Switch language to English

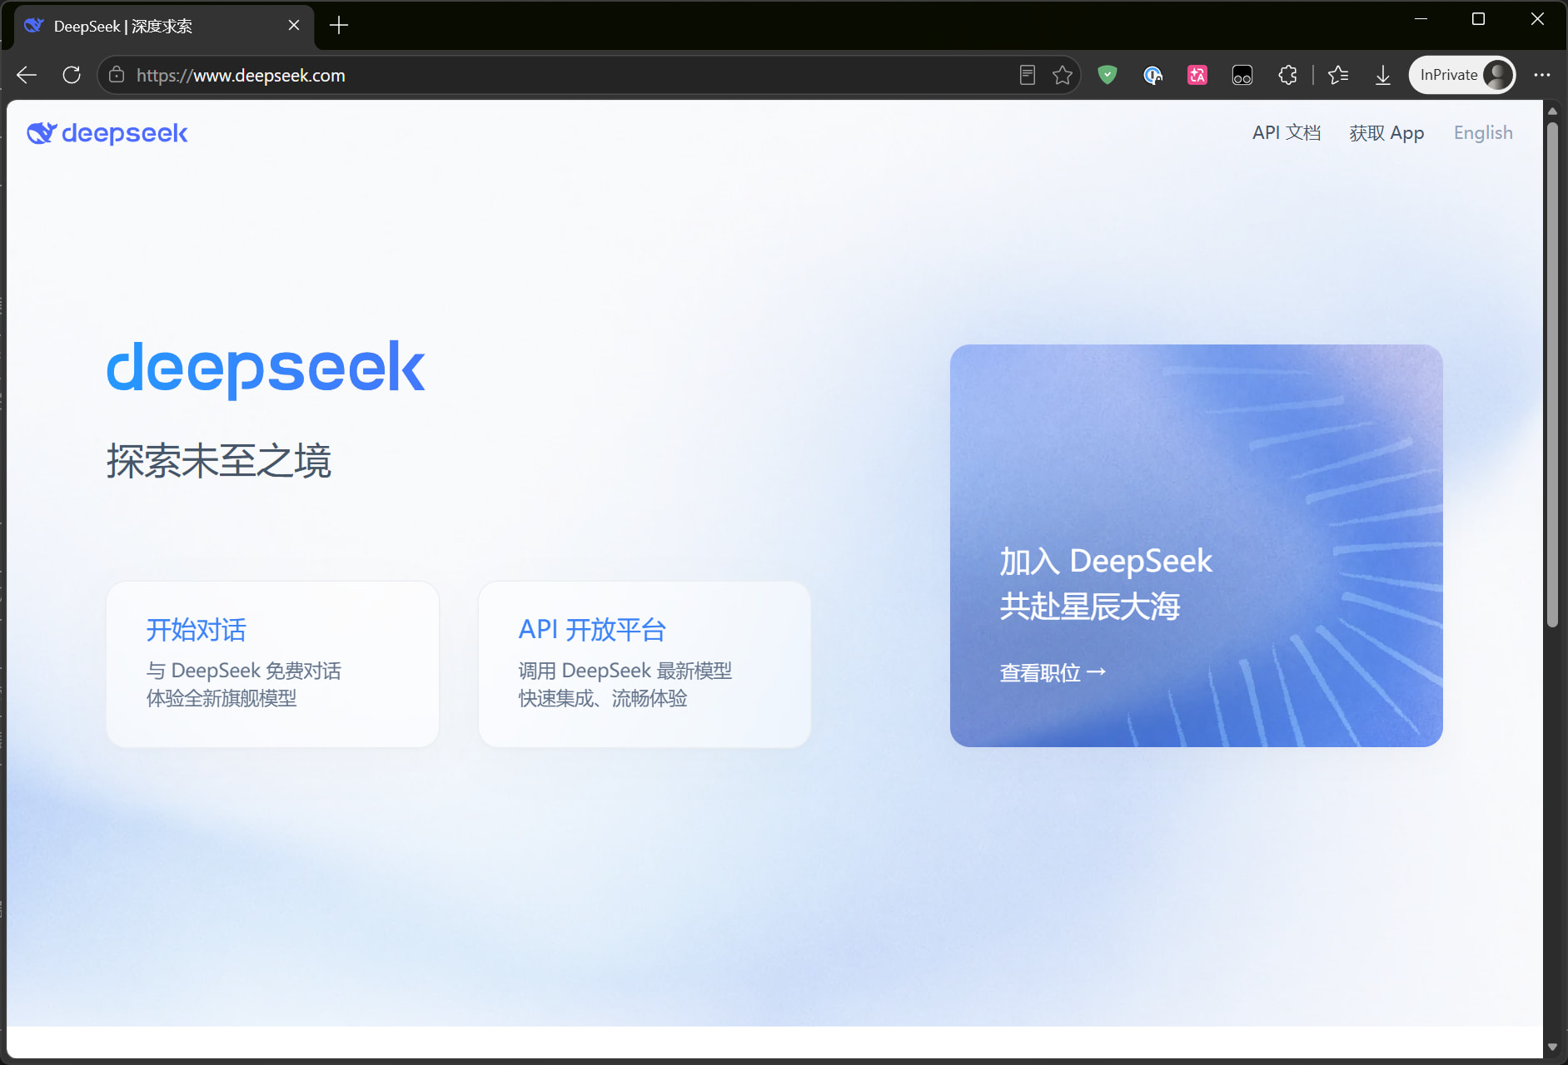pos(1483,133)
